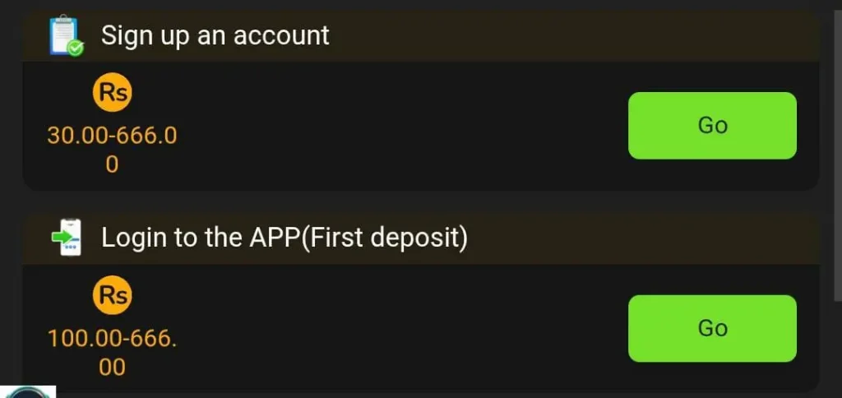The width and height of the screenshot is (842, 398).
Task: Click the dark strip above Sign up card
Action: 421,4
